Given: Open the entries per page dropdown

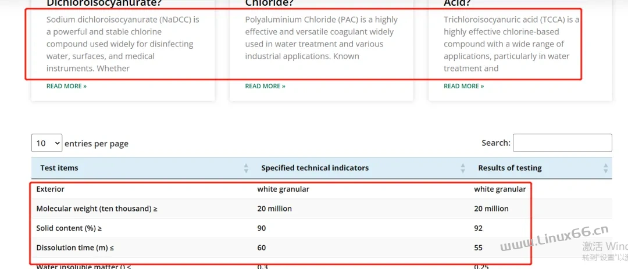Looking at the screenshot, I should [47, 143].
